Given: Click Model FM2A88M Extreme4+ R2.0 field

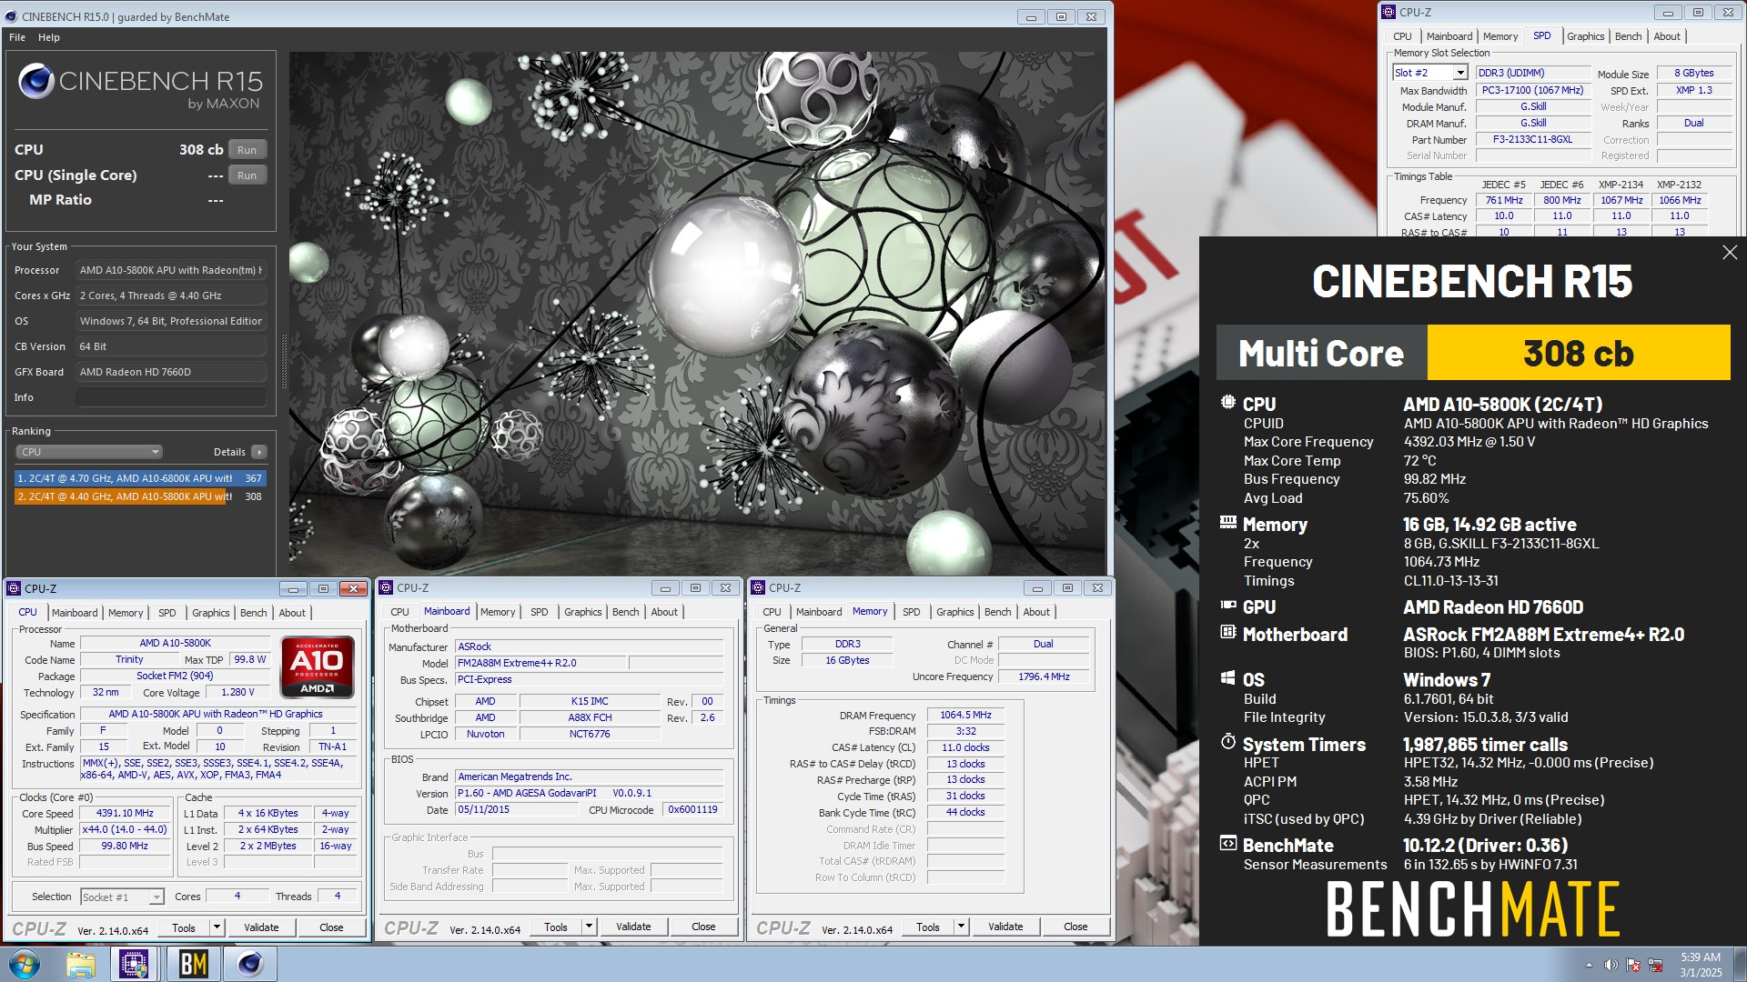Looking at the screenshot, I should (541, 663).
